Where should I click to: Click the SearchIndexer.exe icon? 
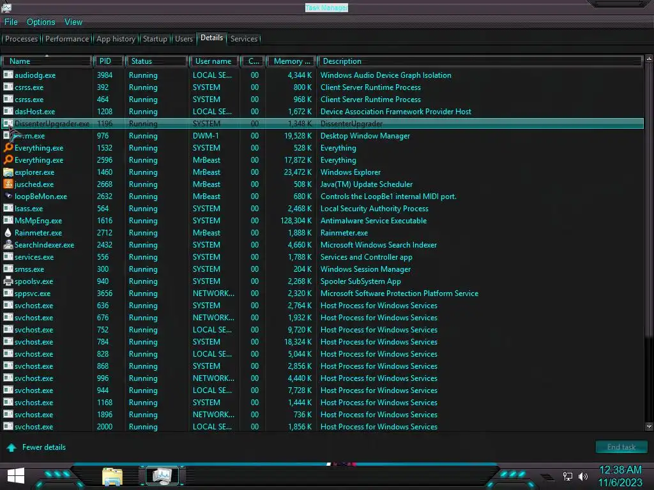click(8, 244)
